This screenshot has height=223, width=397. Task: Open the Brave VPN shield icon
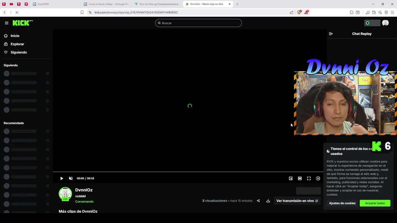tap(386, 12)
